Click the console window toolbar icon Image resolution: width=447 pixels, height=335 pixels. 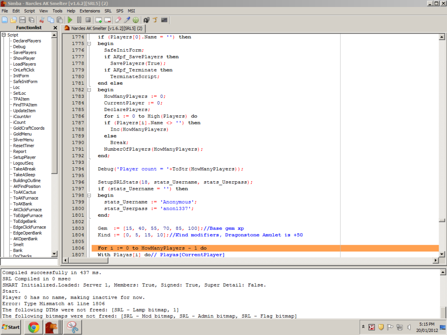pyautogui.click(x=164, y=20)
